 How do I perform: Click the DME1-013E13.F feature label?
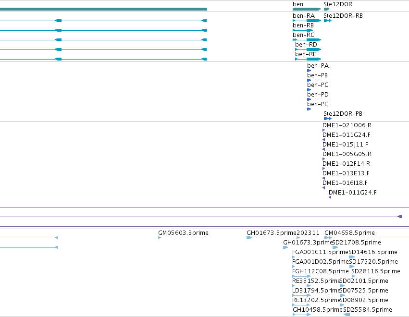tap(346, 173)
